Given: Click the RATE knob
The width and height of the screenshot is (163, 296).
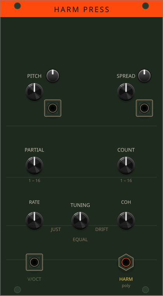Looking at the screenshot, I should (35, 221).
